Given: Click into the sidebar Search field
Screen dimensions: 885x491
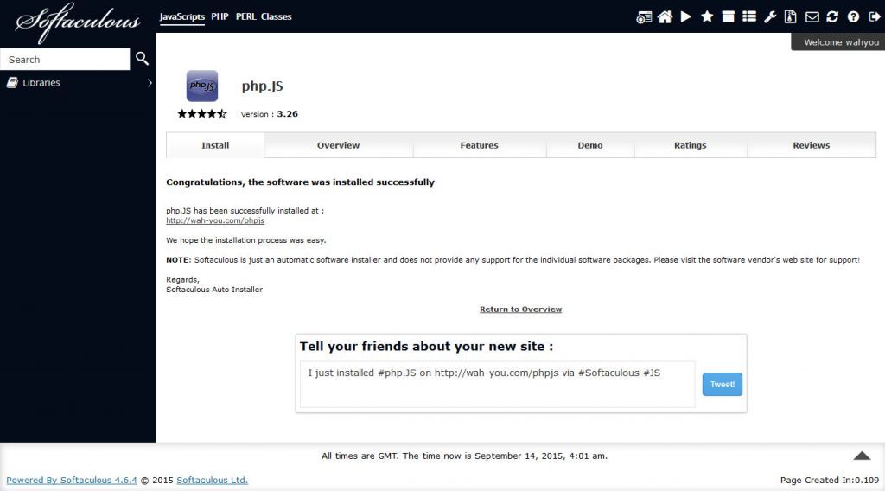Looking at the screenshot, I should point(65,60).
